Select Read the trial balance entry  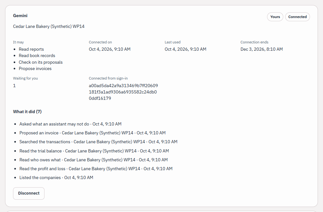pyautogui.click(x=94, y=151)
